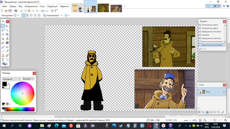230x129 pixels.
Task: Select the Recolor tool
Action: 7,55
